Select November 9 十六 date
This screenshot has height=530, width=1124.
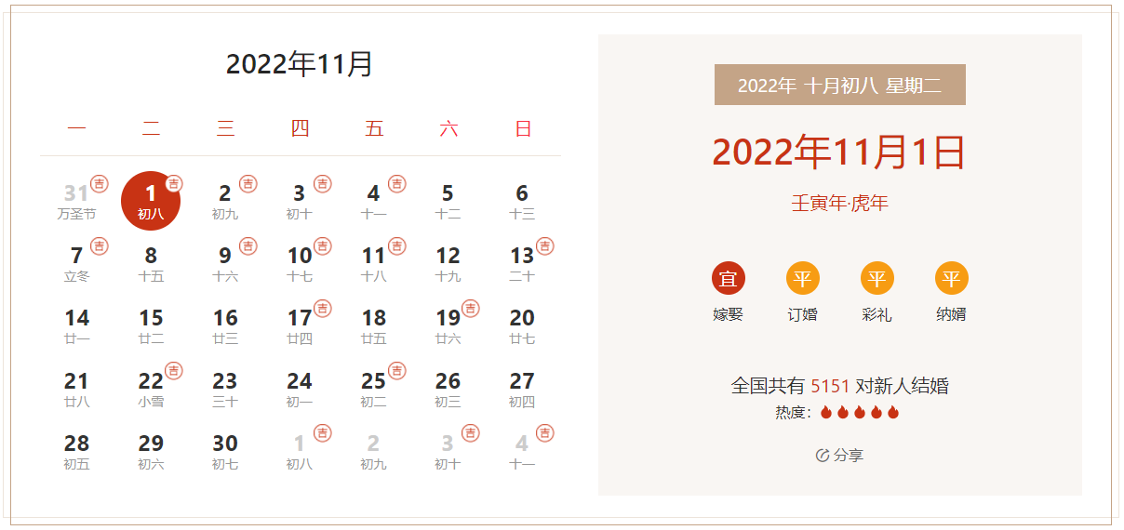[x=225, y=263]
